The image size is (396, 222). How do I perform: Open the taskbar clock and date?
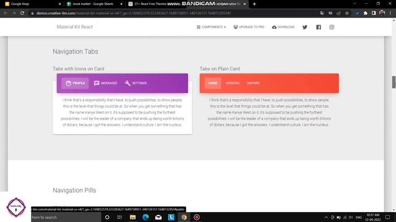(x=372, y=217)
